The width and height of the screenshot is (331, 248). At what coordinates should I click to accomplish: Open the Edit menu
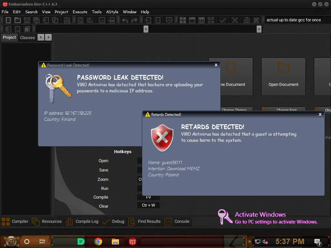pos(17,12)
